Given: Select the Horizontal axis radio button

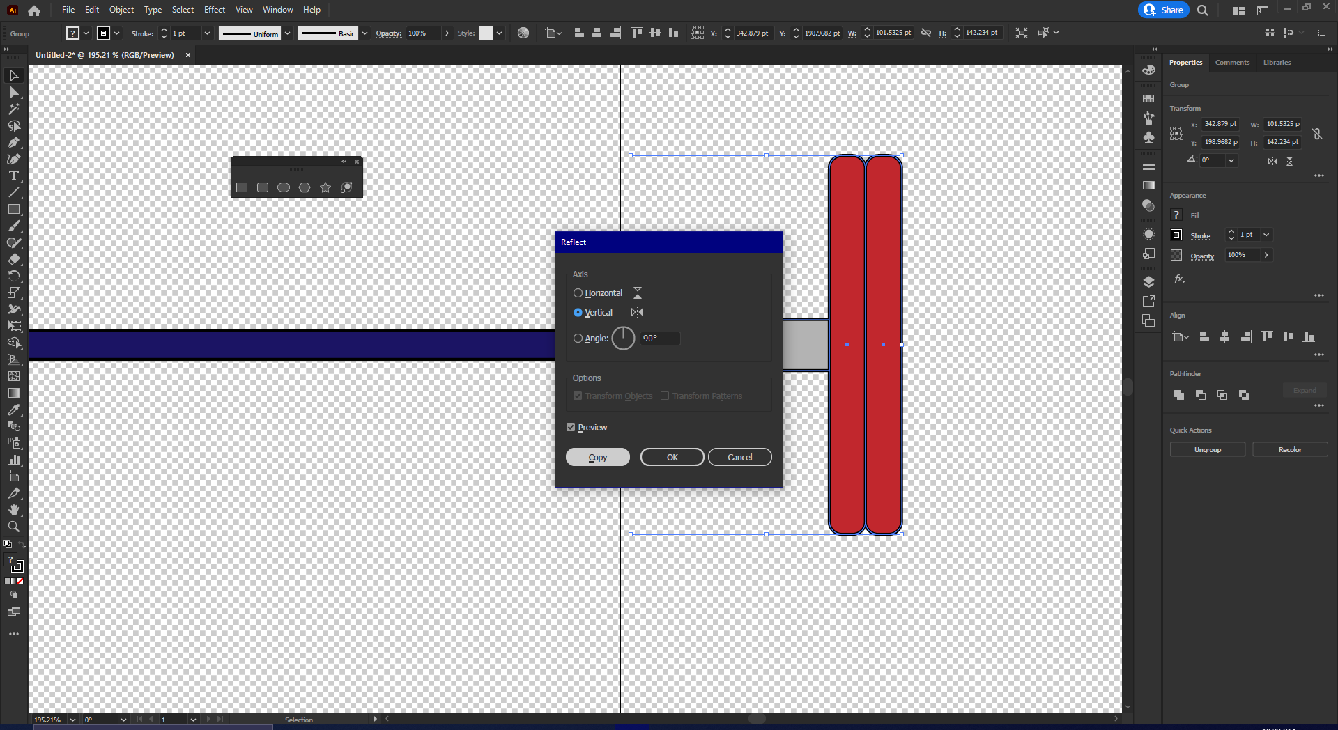Looking at the screenshot, I should pyautogui.click(x=578, y=293).
